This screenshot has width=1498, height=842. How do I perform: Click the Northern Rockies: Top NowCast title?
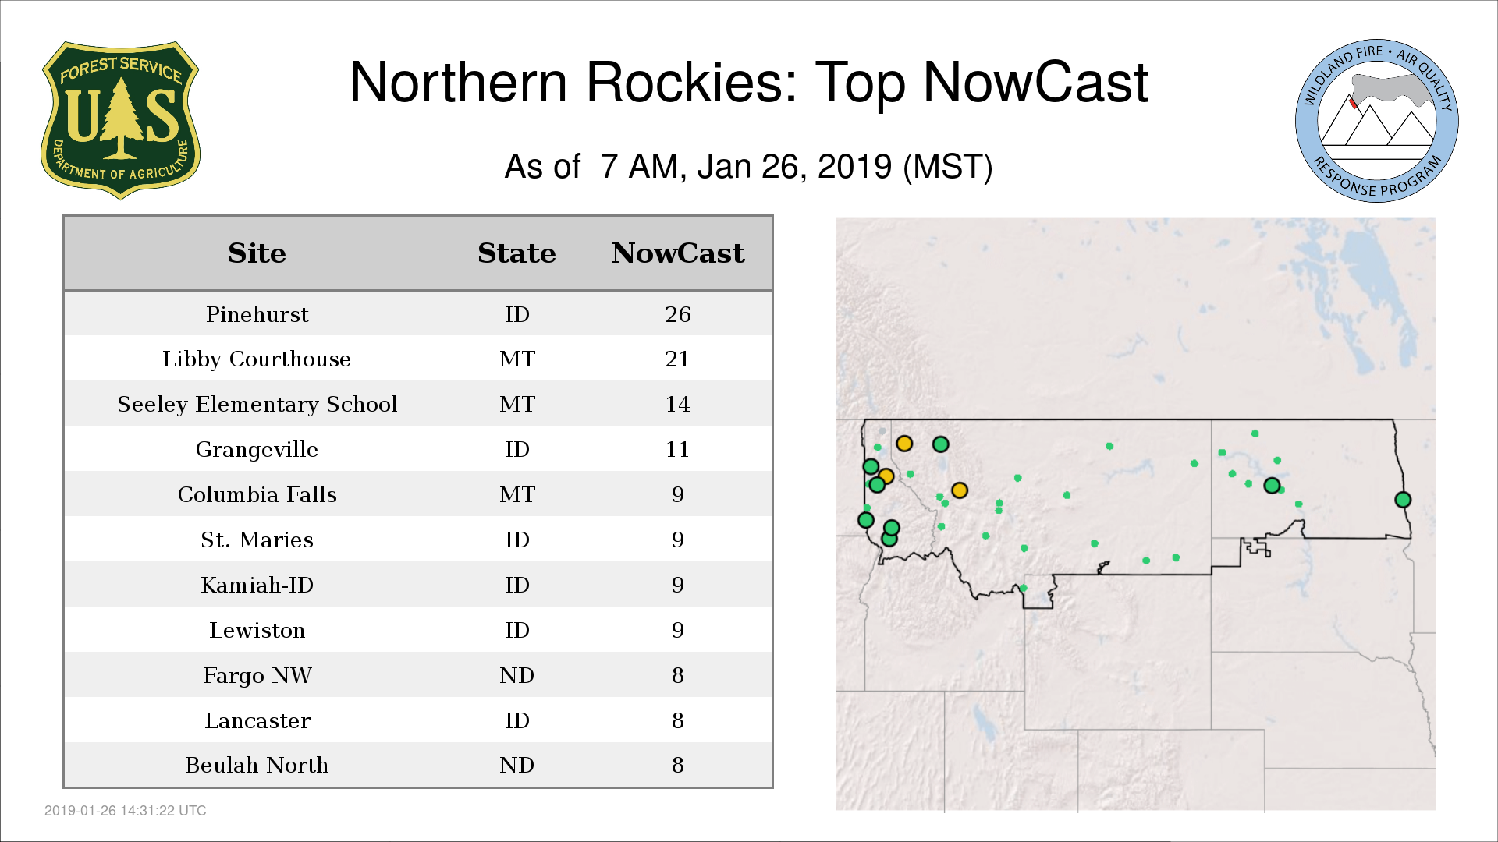(748, 83)
